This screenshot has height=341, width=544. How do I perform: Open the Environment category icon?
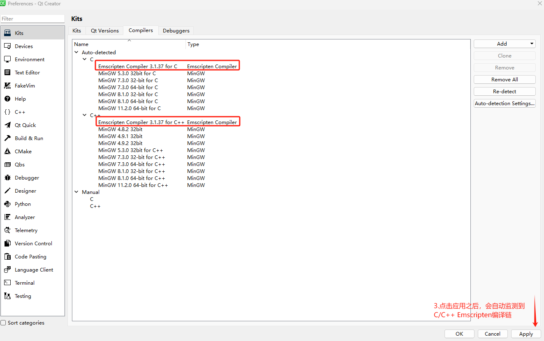(x=7, y=59)
